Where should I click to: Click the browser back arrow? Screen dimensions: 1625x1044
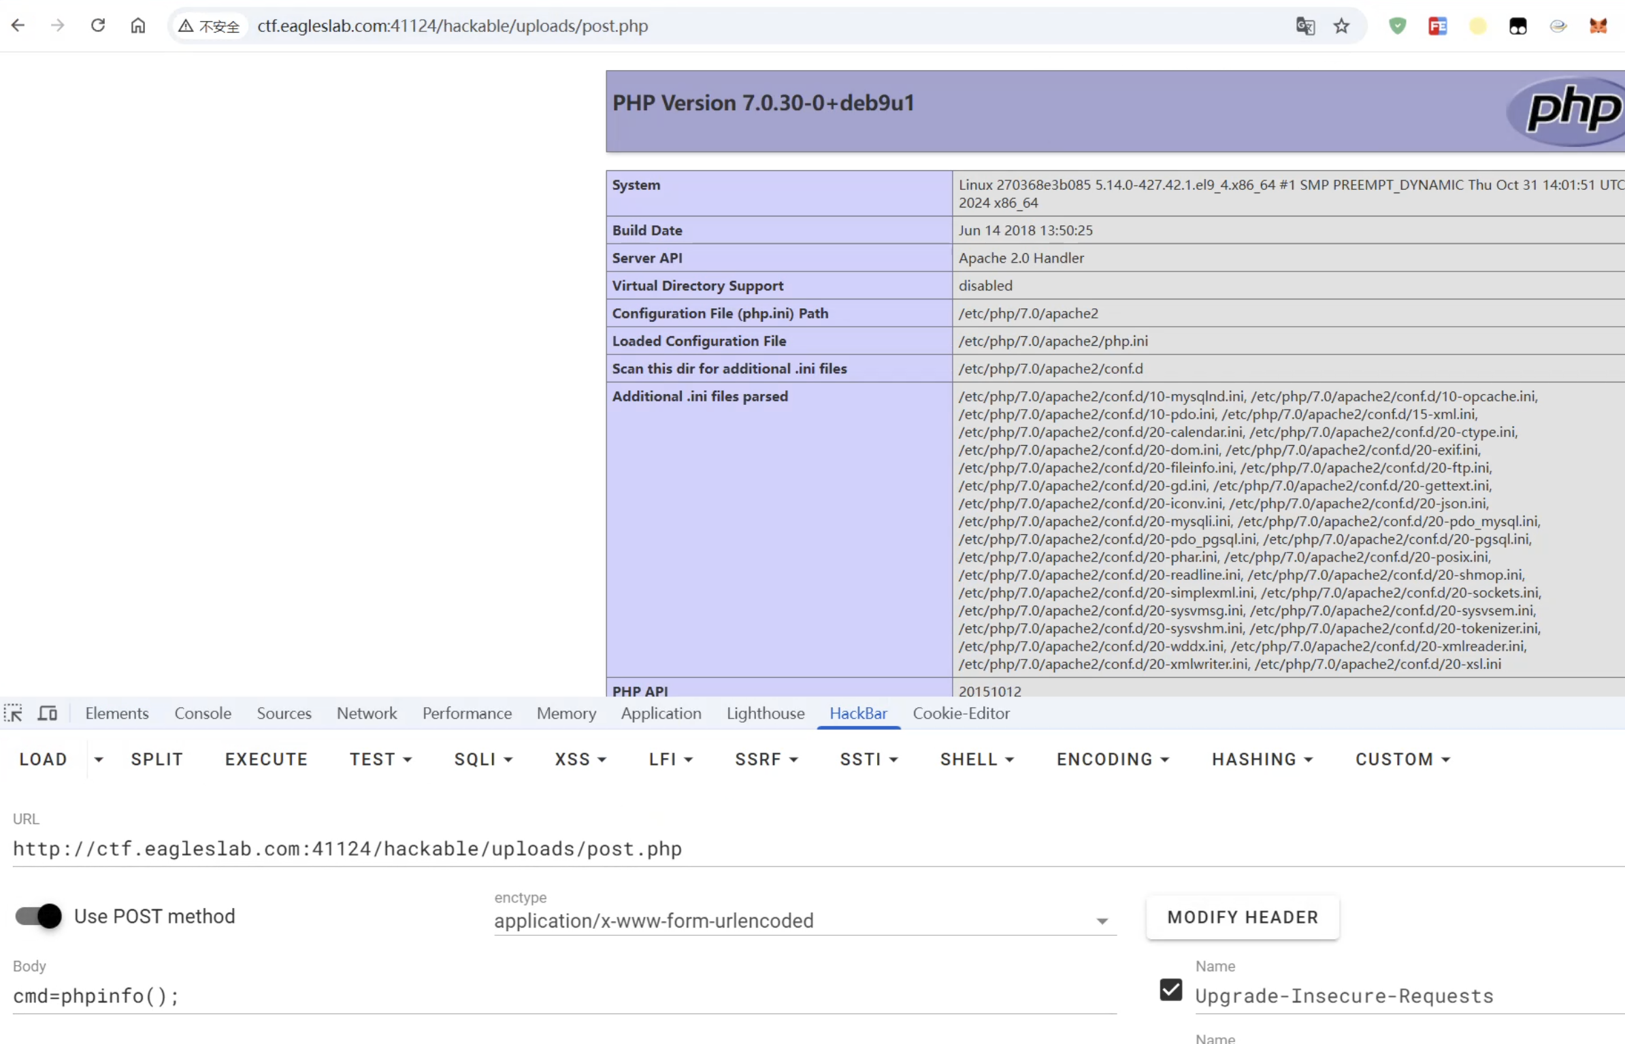pos(18,26)
